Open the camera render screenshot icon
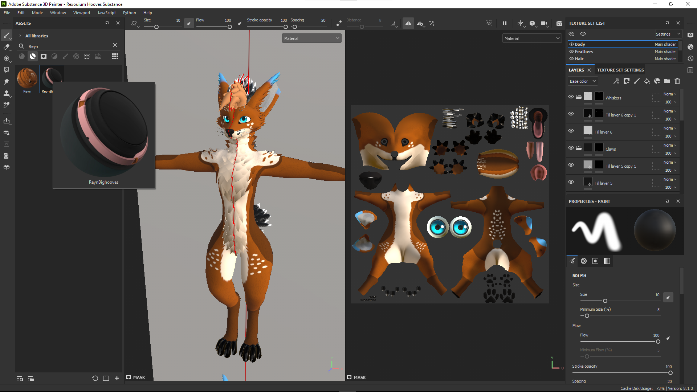 coord(559,23)
